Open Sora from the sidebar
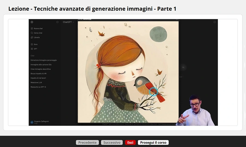246x147 pixels. (34, 44)
